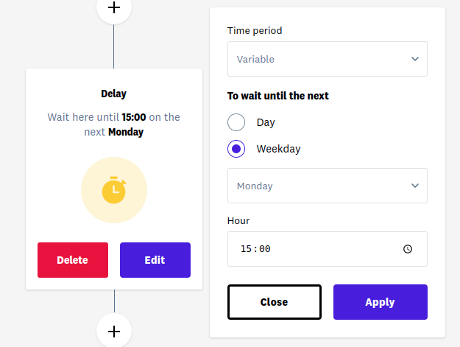Image resolution: width=460 pixels, height=347 pixels.
Task: Select the Day radio option
Action: (x=236, y=122)
